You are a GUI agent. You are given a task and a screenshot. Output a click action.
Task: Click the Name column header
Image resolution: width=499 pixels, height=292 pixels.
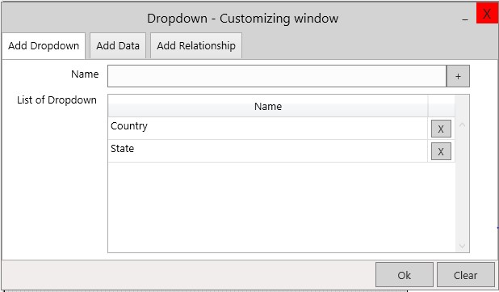pos(268,107)
